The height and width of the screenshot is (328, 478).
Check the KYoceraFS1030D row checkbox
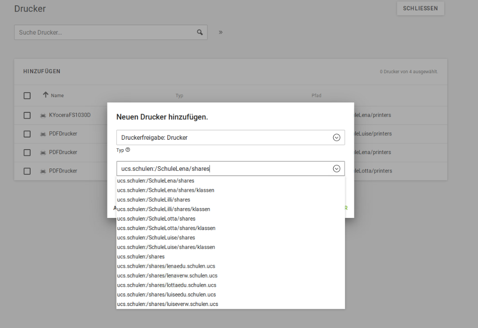click(27, 115)
